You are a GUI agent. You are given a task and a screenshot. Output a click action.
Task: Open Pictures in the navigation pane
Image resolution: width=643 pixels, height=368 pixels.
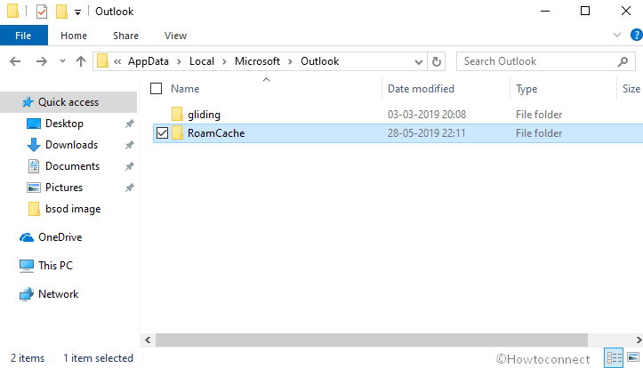[x=64, y=188]
